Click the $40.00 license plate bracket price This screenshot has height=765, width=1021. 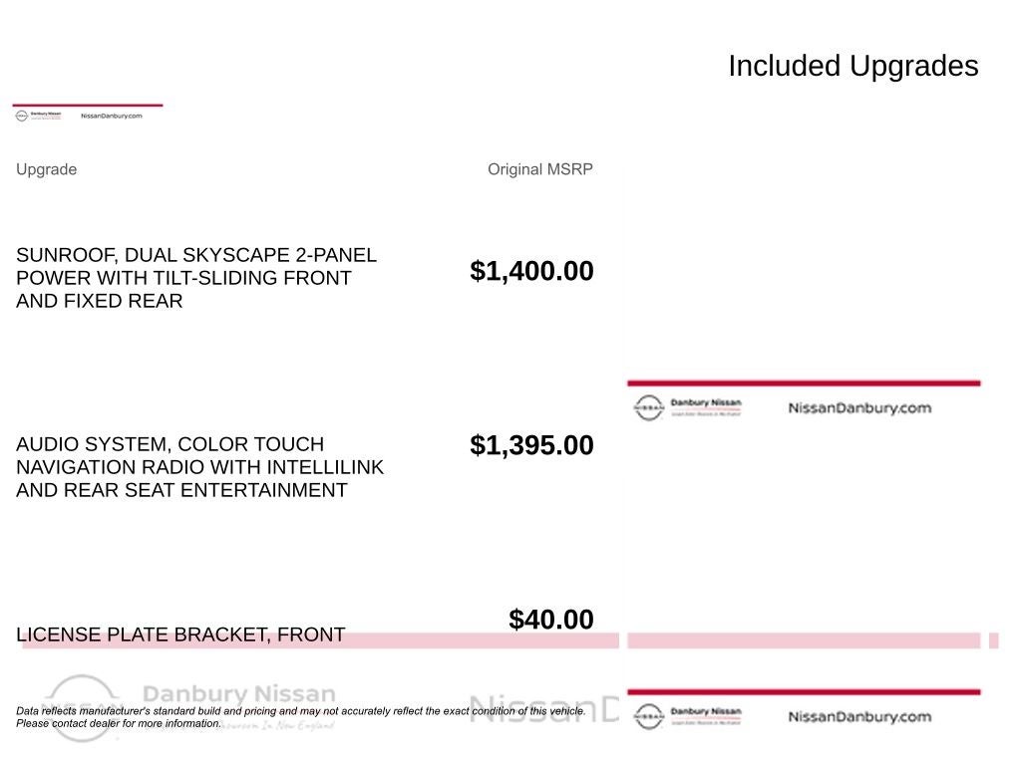point(550,620)
